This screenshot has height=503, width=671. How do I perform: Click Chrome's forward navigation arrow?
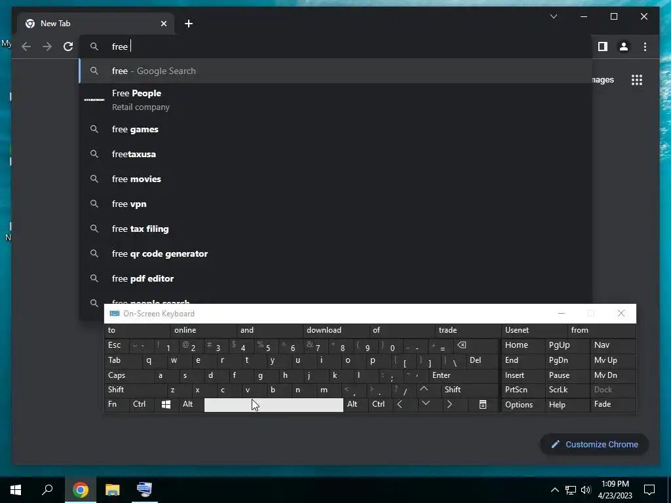[x=47, y=47]
